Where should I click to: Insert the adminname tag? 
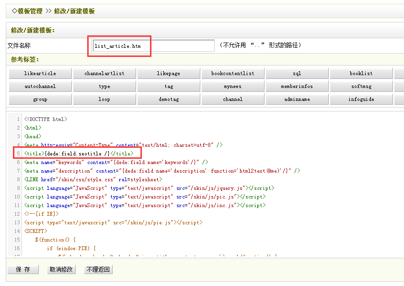tap(297, 99)
